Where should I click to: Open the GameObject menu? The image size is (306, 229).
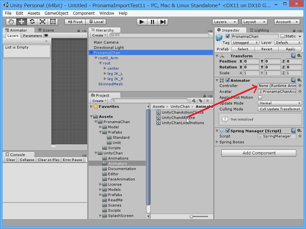[56, 13]
